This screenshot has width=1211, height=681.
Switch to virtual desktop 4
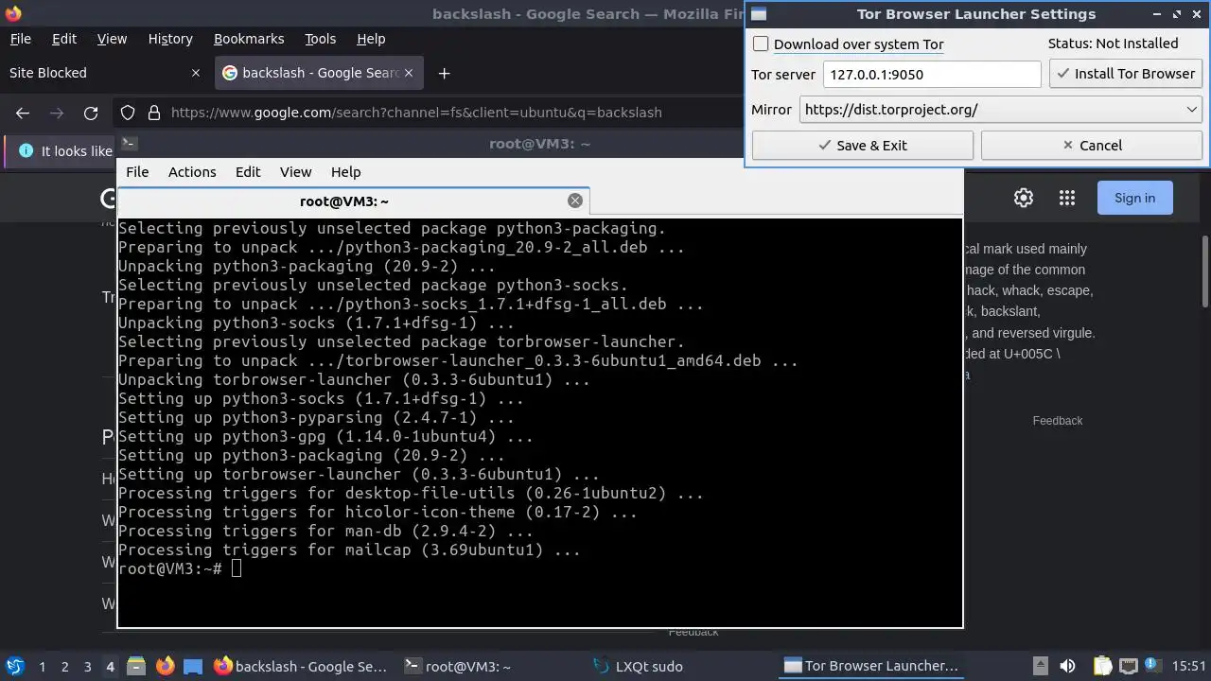click(110, 667)
